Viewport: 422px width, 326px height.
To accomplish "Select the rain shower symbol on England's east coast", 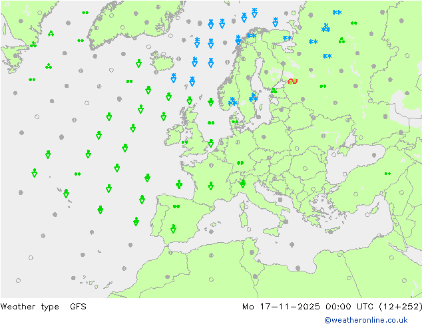I will tap(211, 143).
